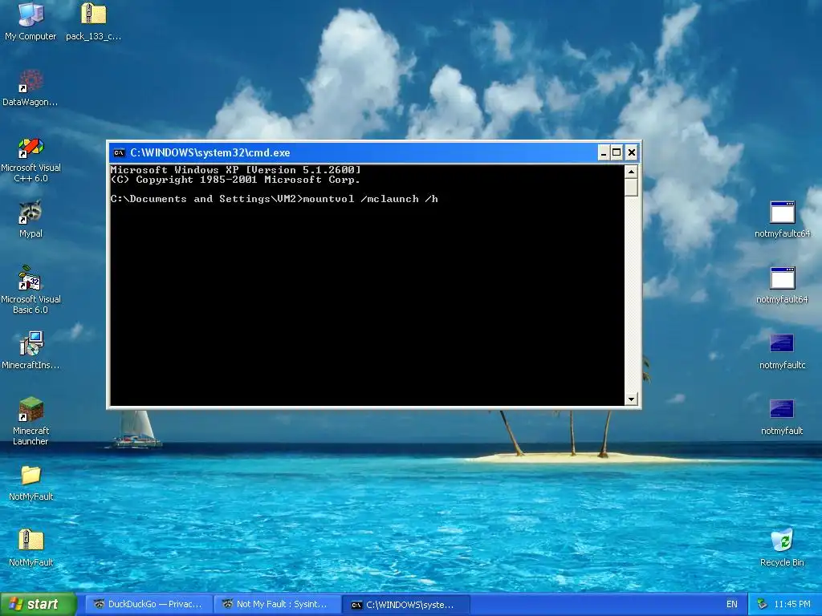822x616 pixels.
Task: Switch to Not My Fault : Sysint... taskbar window
Action: click(277, 605)
